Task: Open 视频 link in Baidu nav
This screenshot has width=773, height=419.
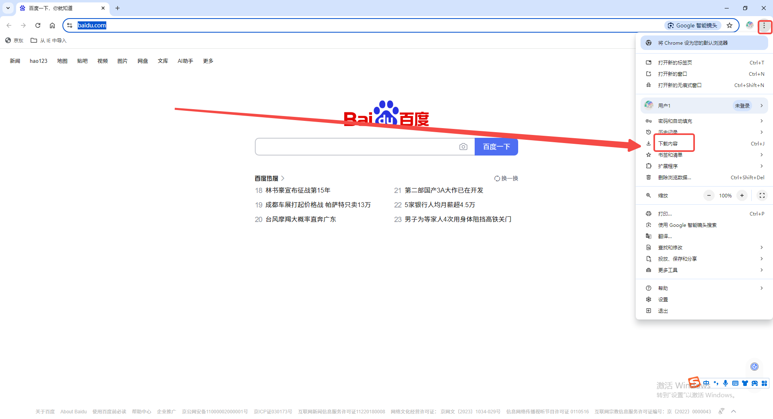Action: click(x=103, y=61)
